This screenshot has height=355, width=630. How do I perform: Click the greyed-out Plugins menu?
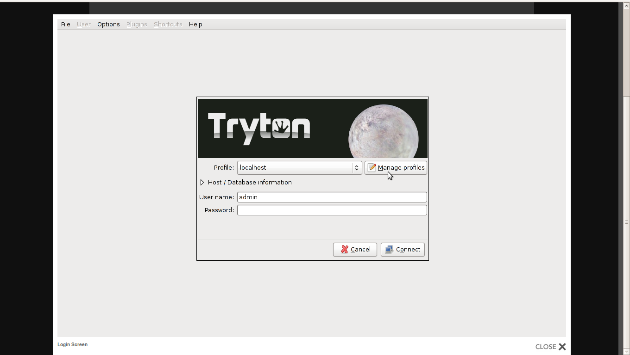click(x=137, y=24)
